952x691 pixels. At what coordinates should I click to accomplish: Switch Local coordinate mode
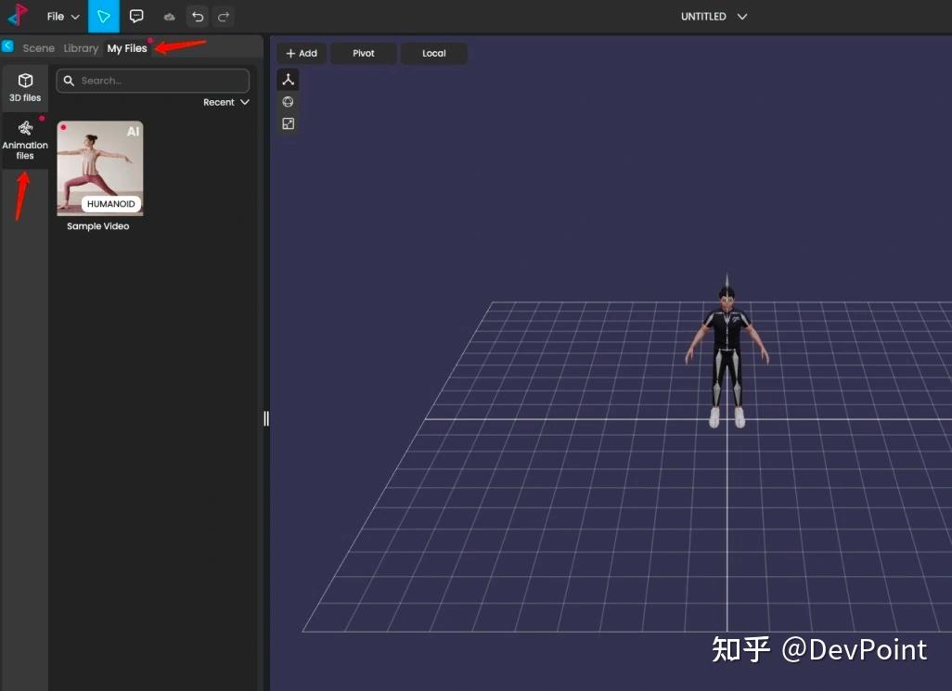click(433, 53)
